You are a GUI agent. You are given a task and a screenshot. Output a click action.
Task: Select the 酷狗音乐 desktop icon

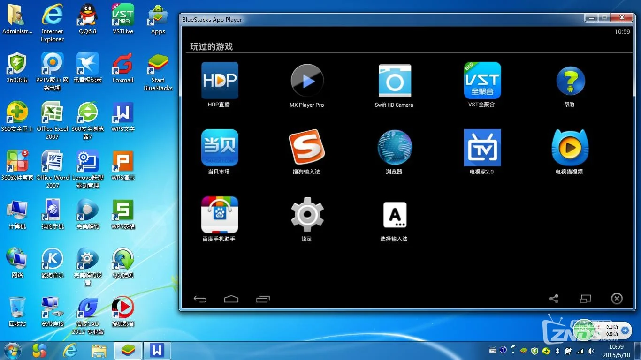tap(53, 262)
